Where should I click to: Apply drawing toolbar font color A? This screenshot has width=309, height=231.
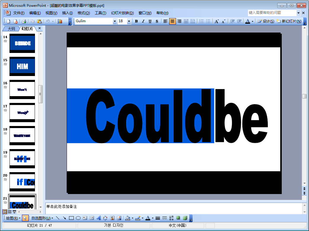click(148, 218)
